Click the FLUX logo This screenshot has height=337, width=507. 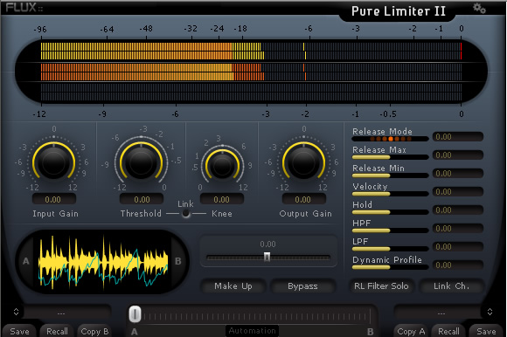24,8
